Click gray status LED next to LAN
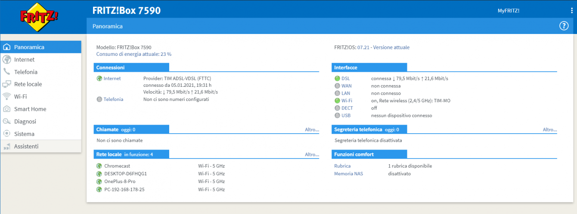This screenshot has width=577, height=214. tap(337, 93)
